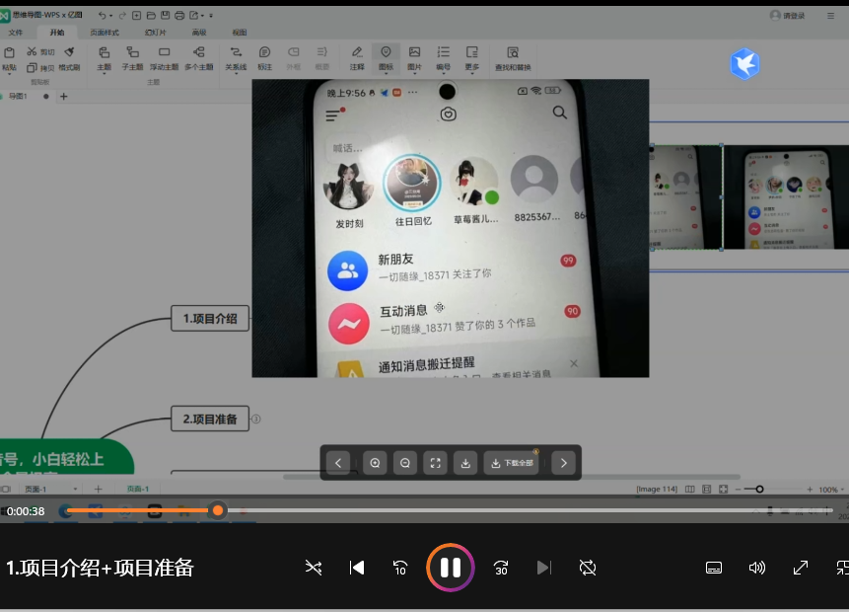Add a 注释 note
This screenshot has height=612, width=849.
point(357,59)
